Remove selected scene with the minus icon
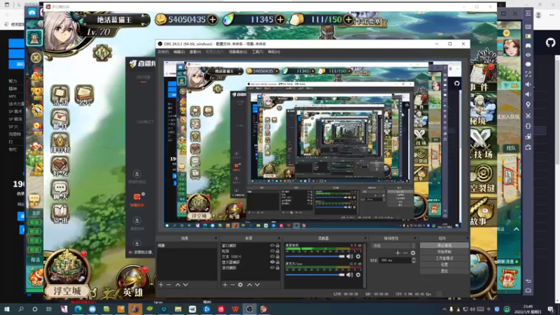This screenshot has width=560, height=315. [169, 285]
